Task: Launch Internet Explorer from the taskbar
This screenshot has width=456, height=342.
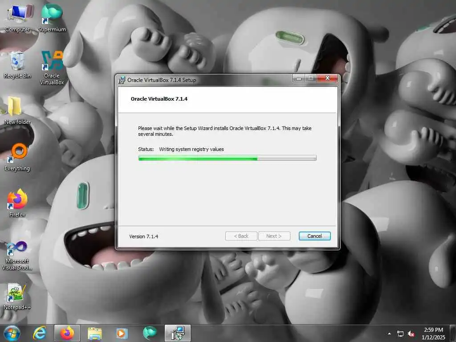Action: 40,333
